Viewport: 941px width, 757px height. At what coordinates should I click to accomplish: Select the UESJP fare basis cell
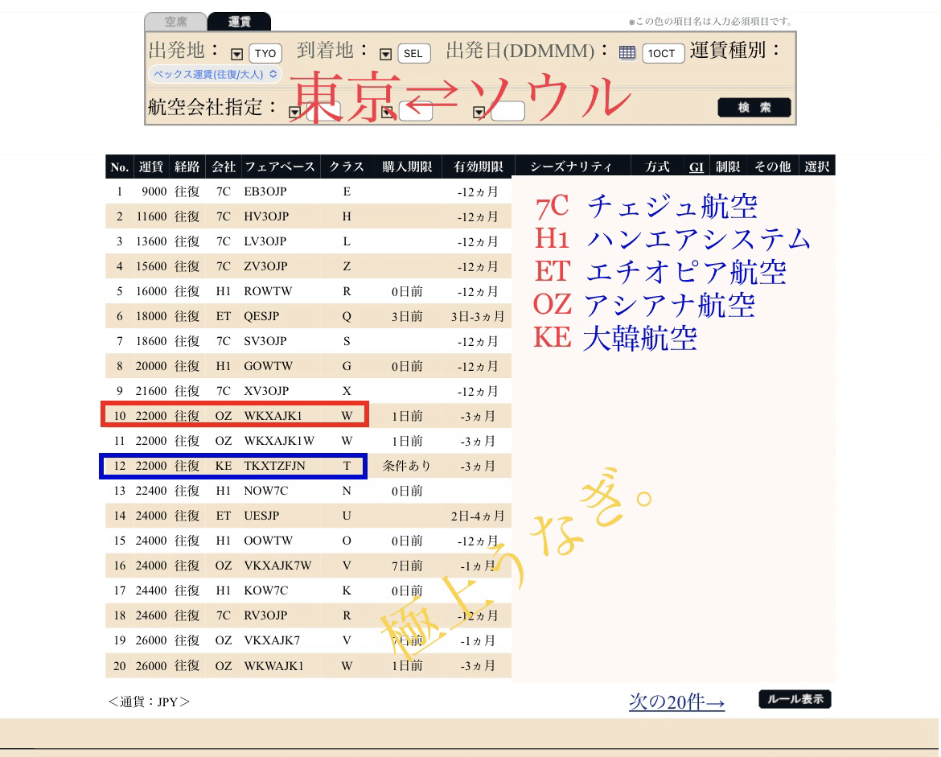pos(261,516)
